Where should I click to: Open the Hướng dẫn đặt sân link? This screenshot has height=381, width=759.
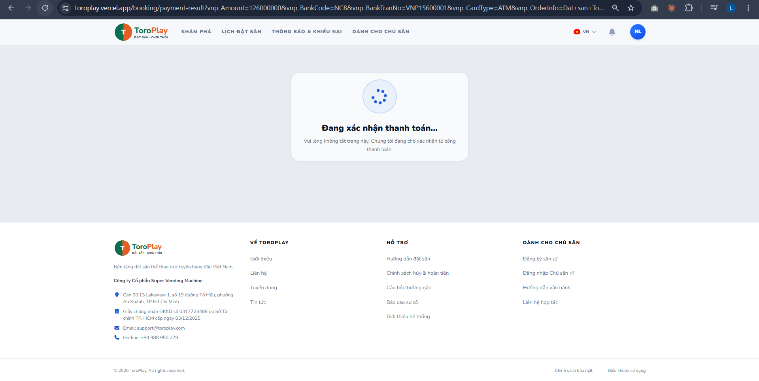[x=408, y=259]
